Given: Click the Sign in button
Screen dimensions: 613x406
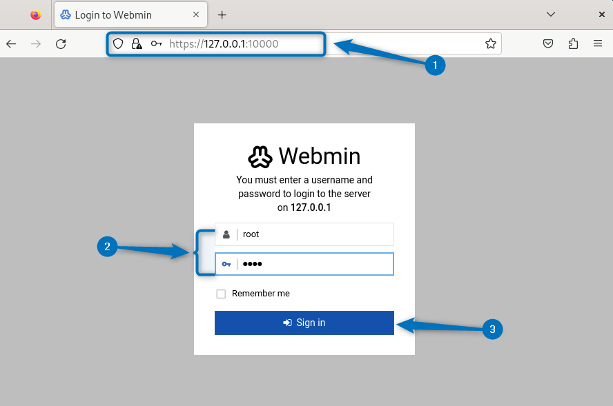Looking at the screenshot, I should coord(304,323).
